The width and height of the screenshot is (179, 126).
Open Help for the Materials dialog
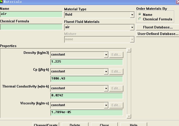[x=134, y=124]
